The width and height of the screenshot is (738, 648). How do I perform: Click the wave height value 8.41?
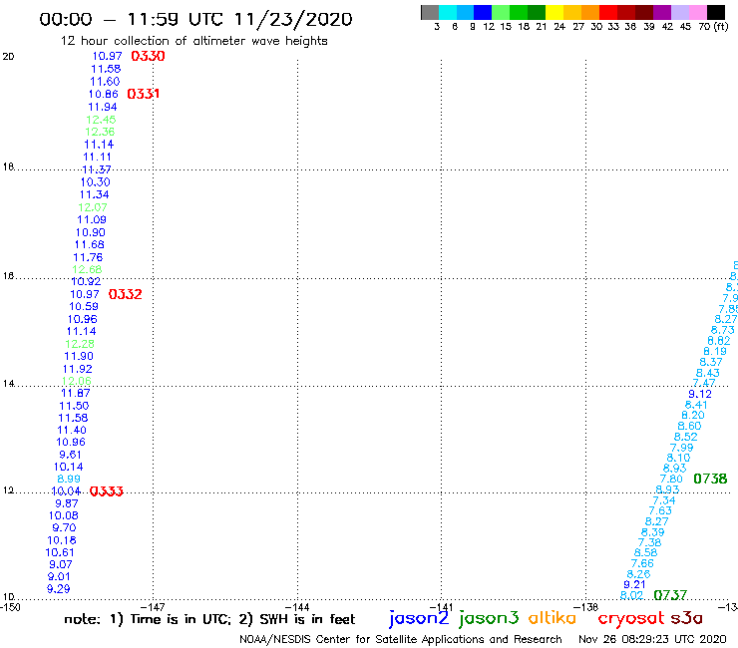[696, 405]
